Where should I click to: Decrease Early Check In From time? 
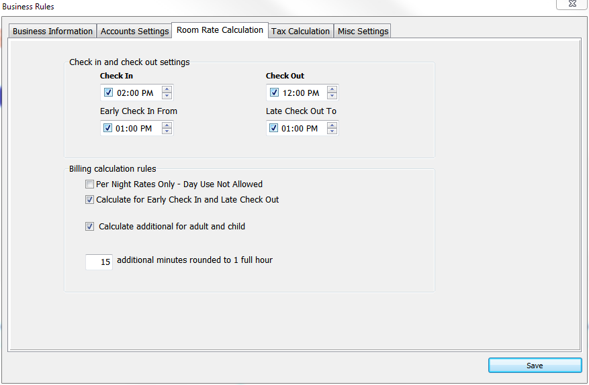tap(167, 131)
